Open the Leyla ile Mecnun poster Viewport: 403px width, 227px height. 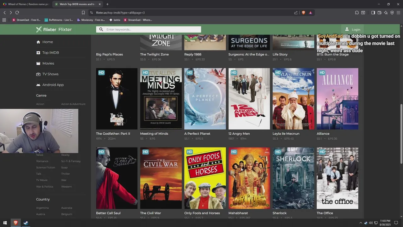(x=293, y=99)
